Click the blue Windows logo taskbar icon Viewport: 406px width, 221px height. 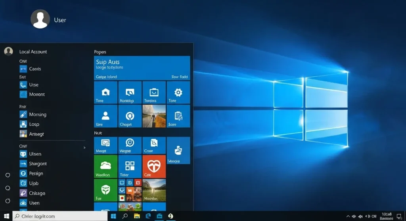113,216
